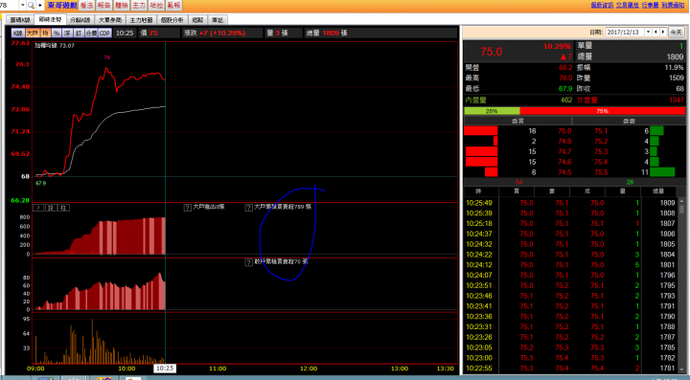Screen dimensions: 690x380
Task: Switch to the 籌碼K線 tab
Action: 20,20
